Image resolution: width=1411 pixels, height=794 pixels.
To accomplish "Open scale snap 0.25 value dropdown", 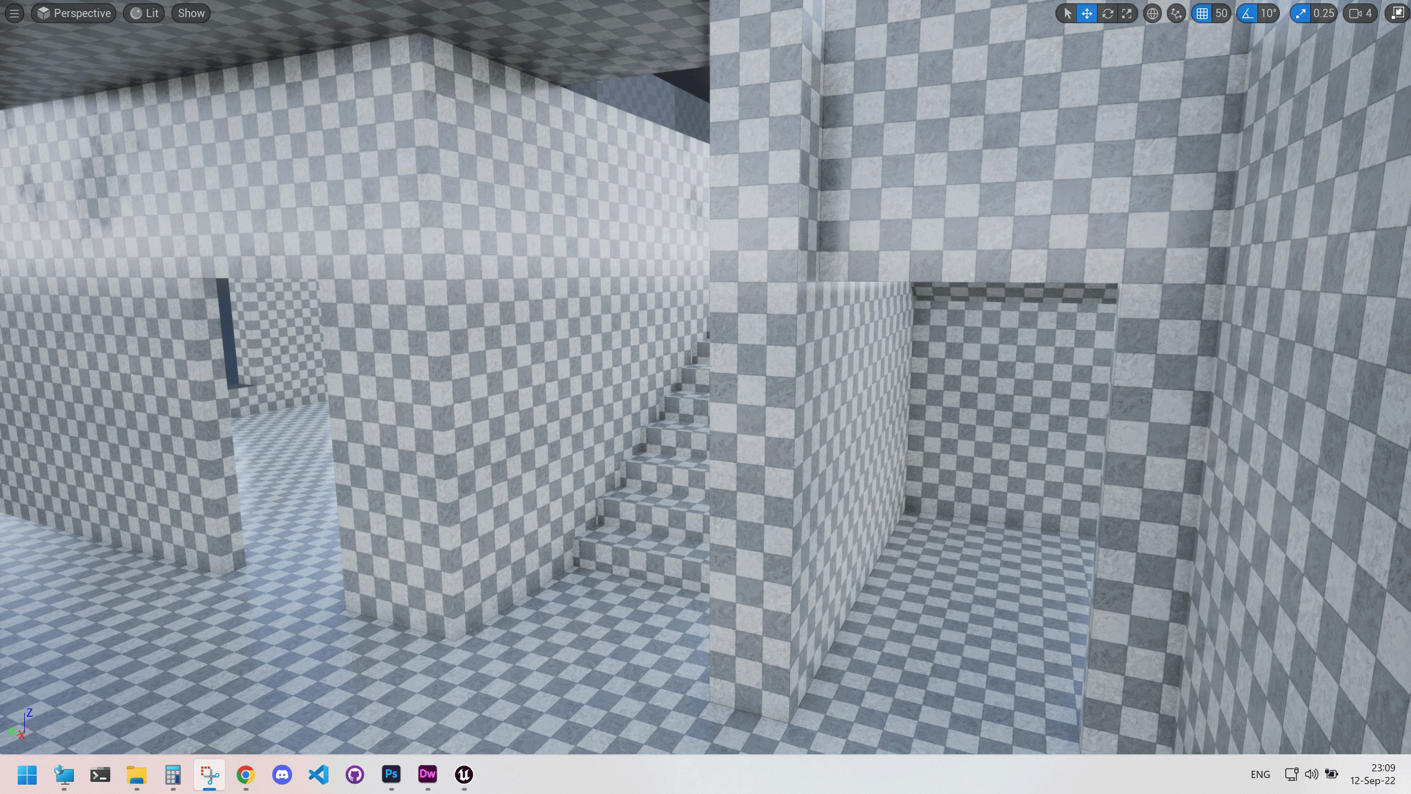I will [x=1323, y=13].
